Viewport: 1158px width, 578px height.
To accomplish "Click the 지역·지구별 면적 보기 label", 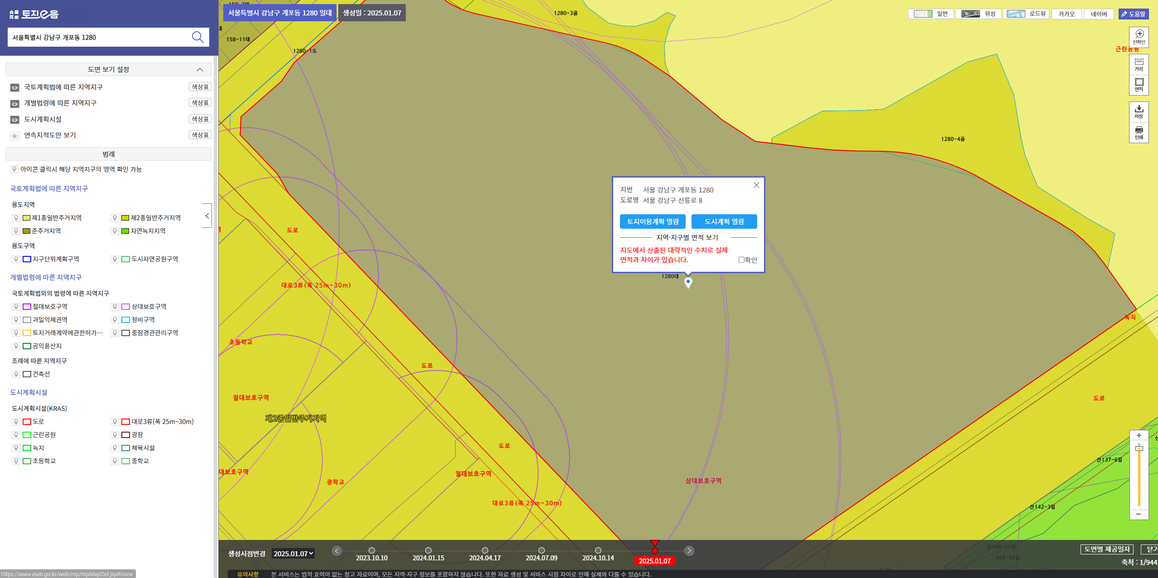I will [x=687, y=237].
